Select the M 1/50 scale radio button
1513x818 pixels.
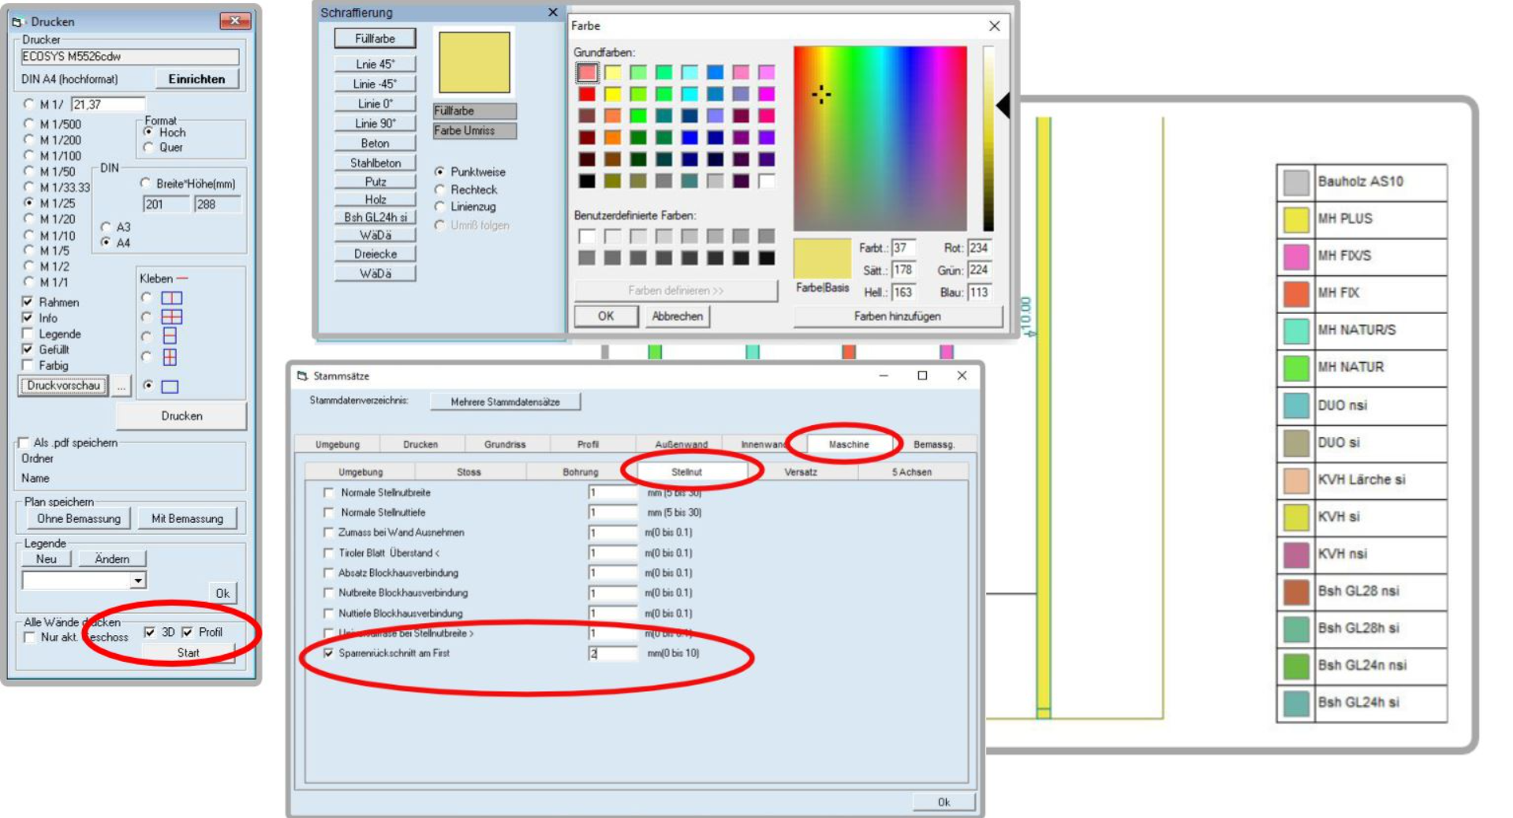click(29, 171)
